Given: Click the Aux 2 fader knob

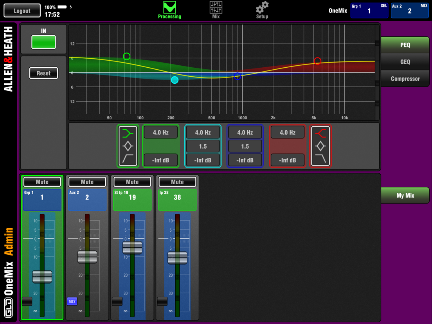Looking at the screenshot, I should pos(87,257).
